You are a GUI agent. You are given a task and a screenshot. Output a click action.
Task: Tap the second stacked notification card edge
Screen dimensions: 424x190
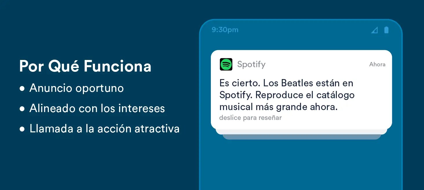click(301, 132)
